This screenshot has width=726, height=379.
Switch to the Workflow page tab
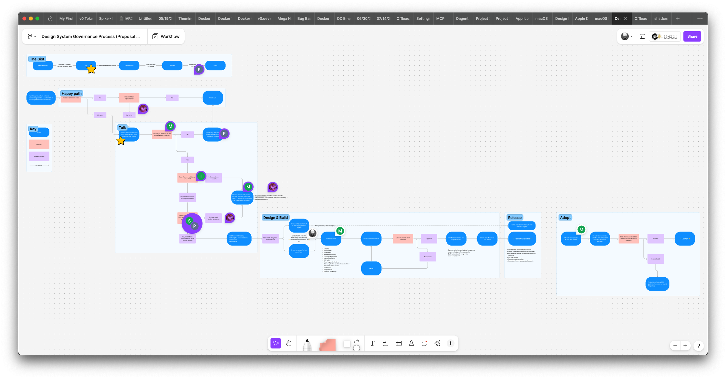166,36
